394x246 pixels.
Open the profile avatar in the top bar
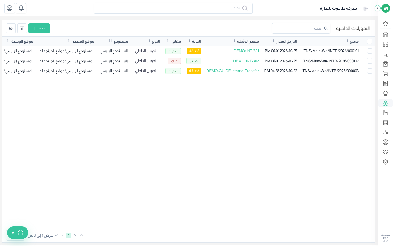click(10, 8)
